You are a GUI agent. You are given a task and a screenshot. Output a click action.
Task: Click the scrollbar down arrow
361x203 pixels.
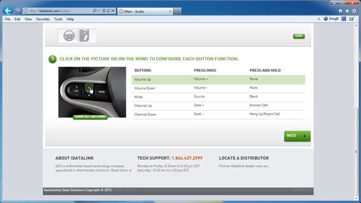pos(356,198)
